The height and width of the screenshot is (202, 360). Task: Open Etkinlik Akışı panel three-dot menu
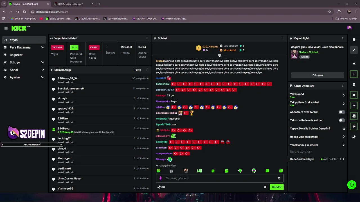147,70
